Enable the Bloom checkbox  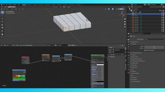tap(132, 55)
